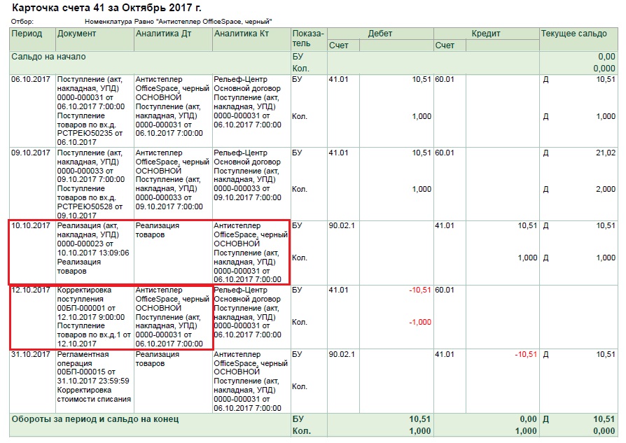
Task: Click period cell 09.10.2017
Action: (31, 153)
